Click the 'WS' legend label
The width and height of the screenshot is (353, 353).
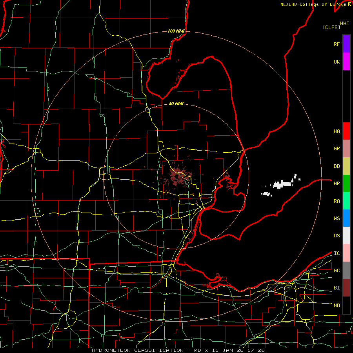[x=337, y=218]
